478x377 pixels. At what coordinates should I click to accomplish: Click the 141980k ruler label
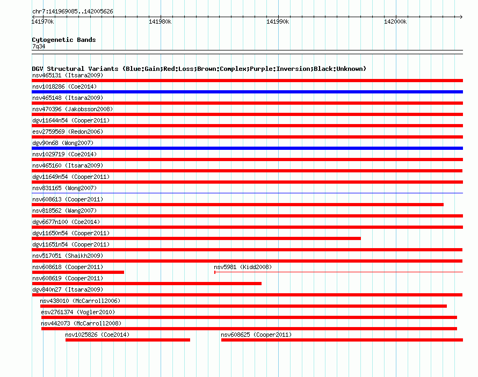tap(160, 21)
